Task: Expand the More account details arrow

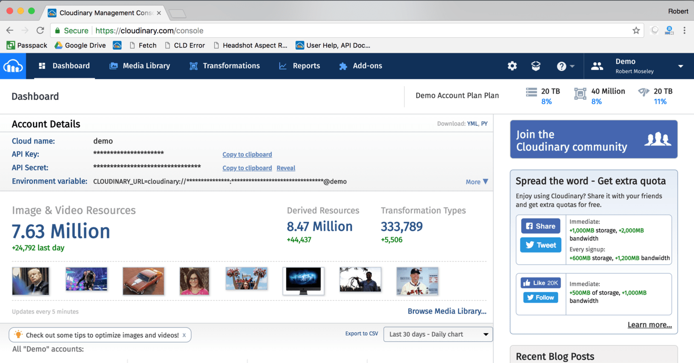Action: click(x=477, y=182)
